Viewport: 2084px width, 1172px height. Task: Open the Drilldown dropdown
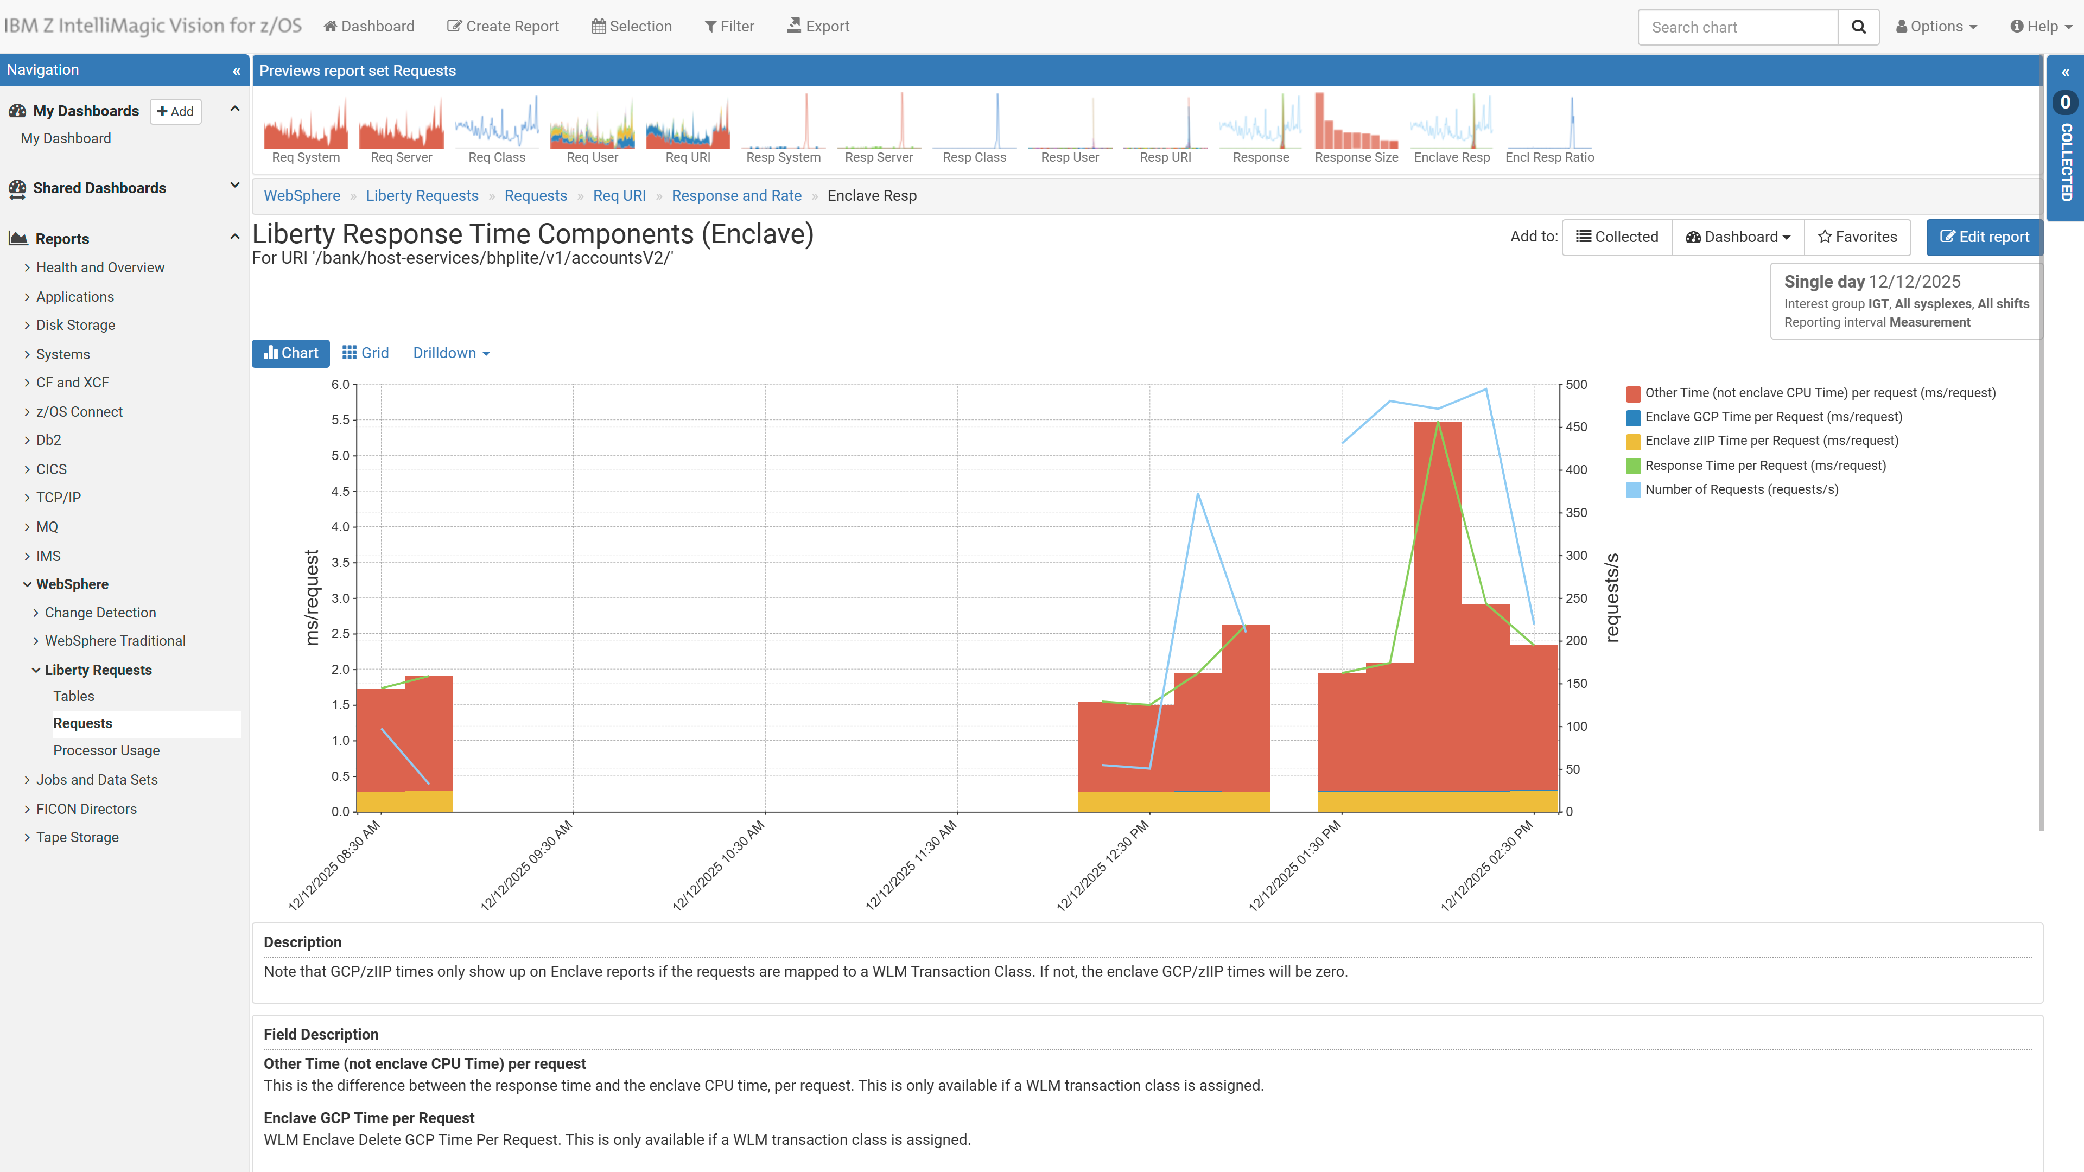[452, 353]
